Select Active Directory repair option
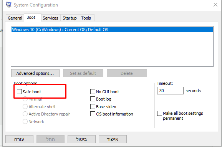 coord(25,114)
